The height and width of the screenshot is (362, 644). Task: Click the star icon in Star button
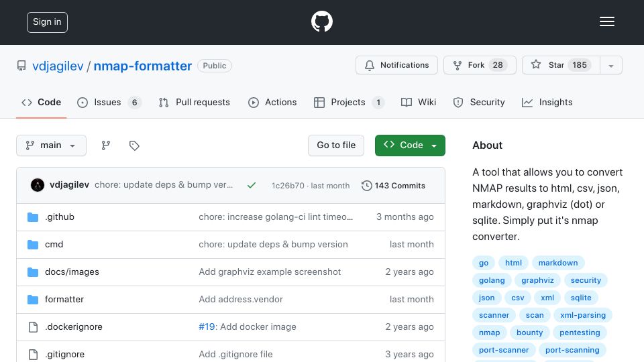pos(535,64)
